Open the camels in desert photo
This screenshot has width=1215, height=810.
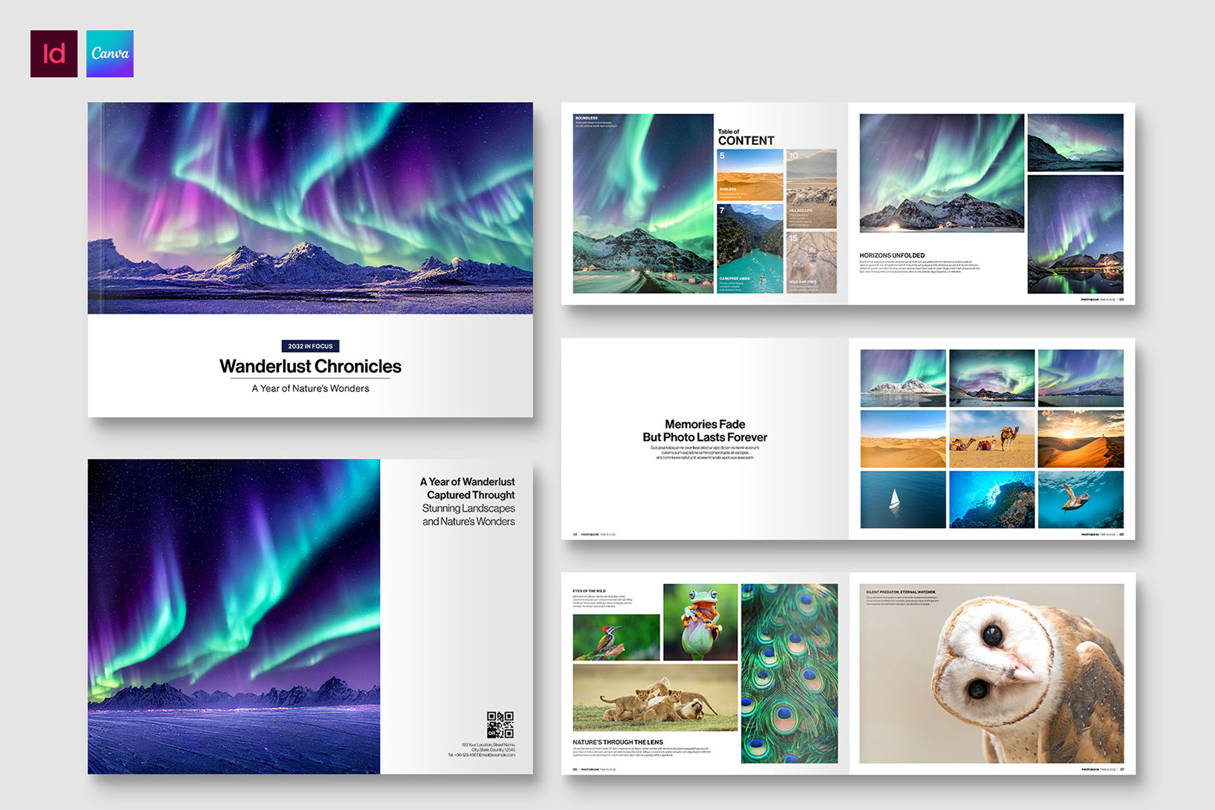coord(991,439)
